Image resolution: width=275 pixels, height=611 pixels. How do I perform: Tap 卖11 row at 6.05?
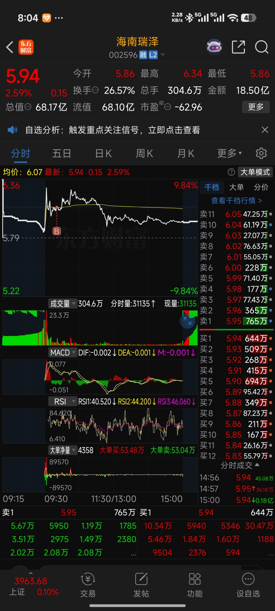pos(236,214)
